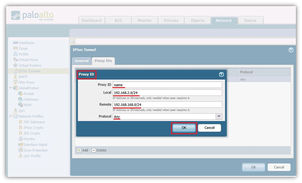Collapse the GlobalProtect tree node
The width and height of the screenshot is (302, 183).
pos(11,88)
